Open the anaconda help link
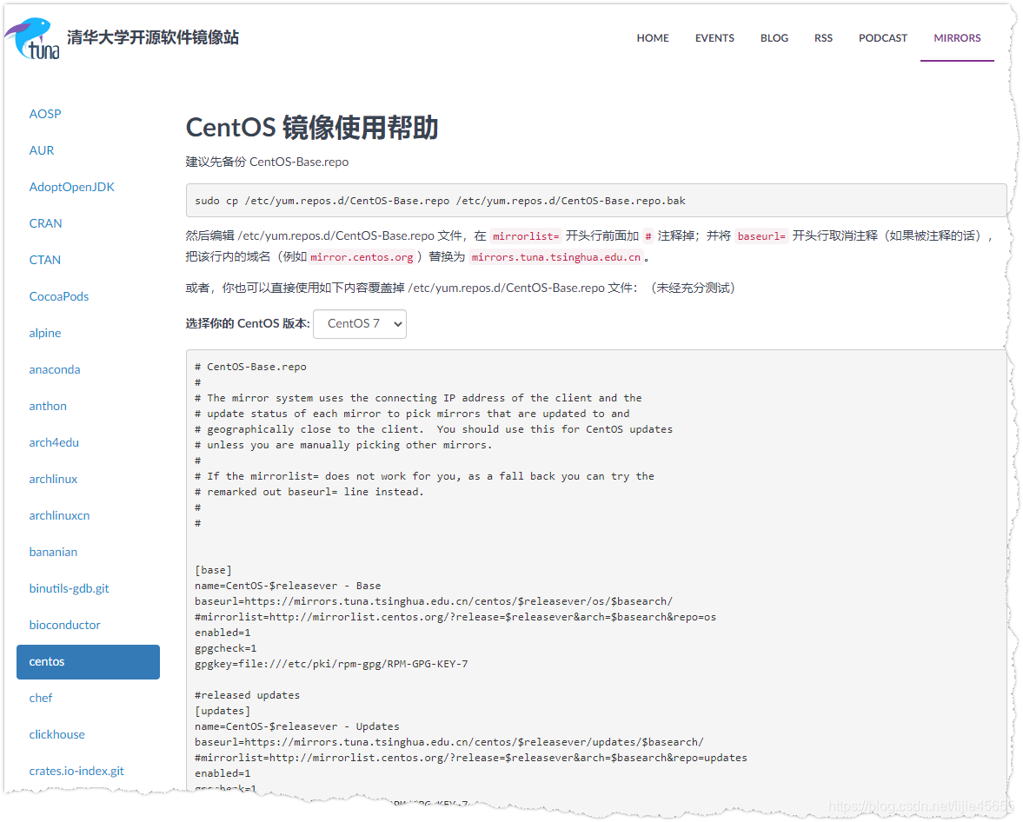 pyautogui.click(x=54, y=369)
